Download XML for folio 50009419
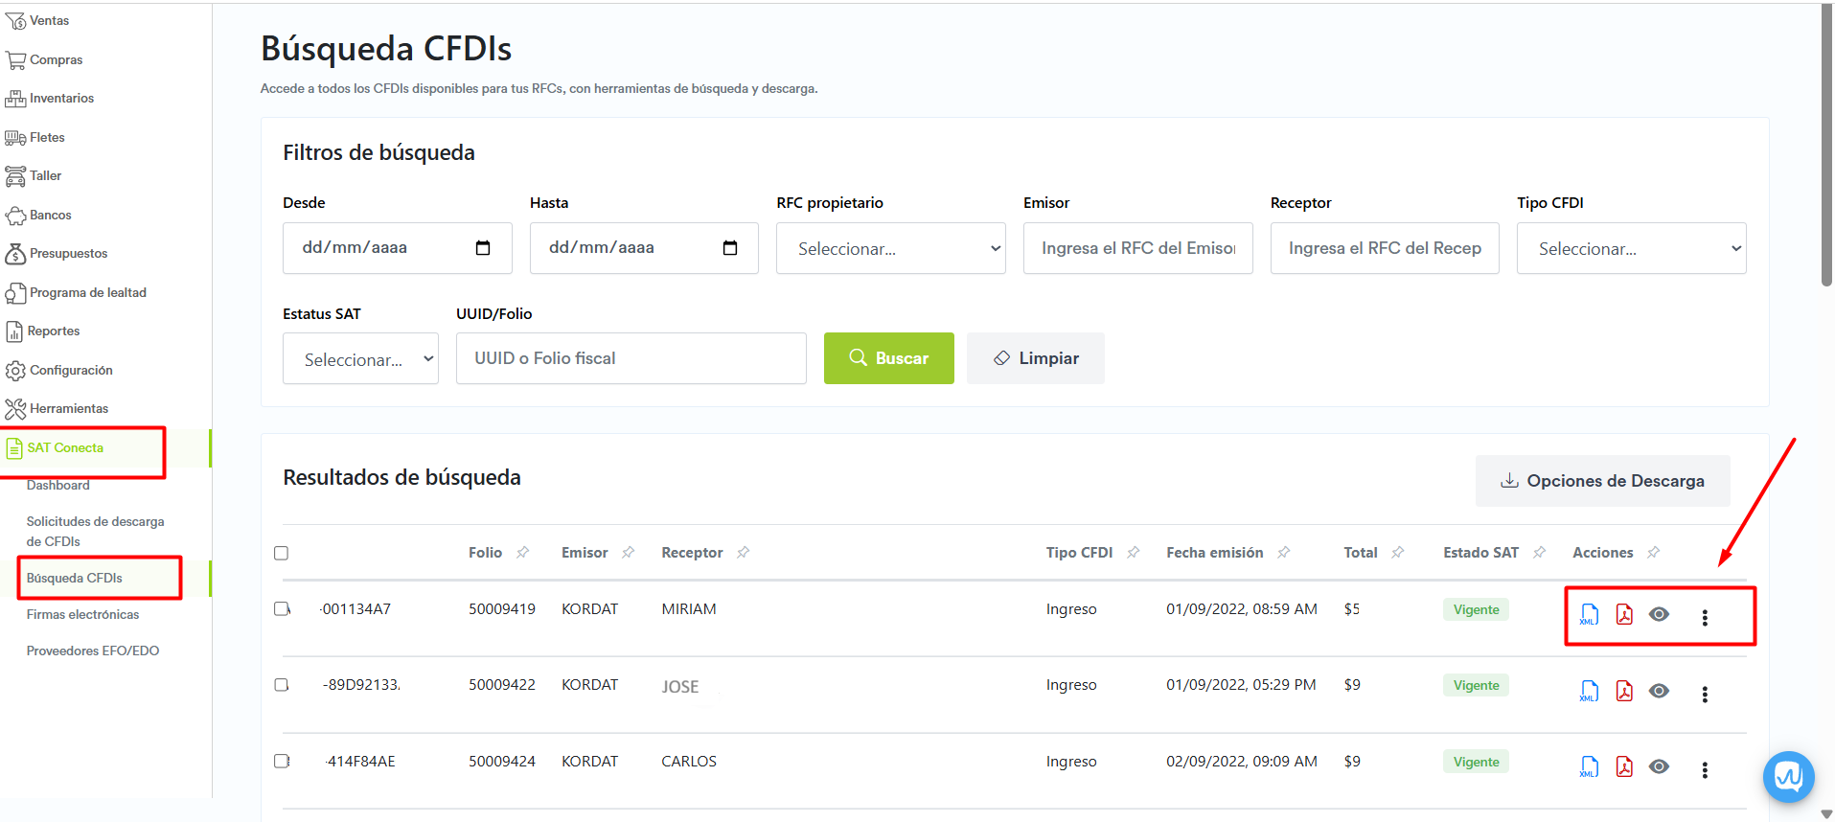The height and width of the screenshot is (822, 1835). click(1589, 615)
